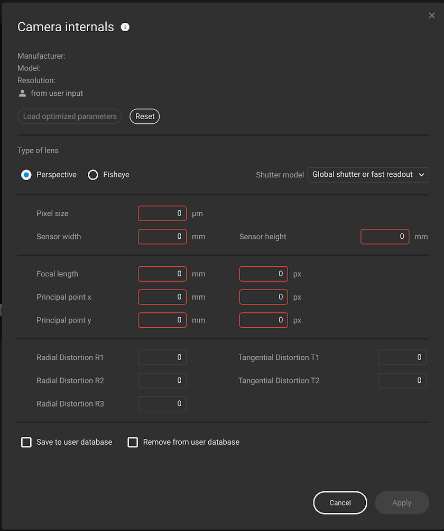Select the Fisheye lens type
This screenshot has height=531, width=444.
pos(93,175)
